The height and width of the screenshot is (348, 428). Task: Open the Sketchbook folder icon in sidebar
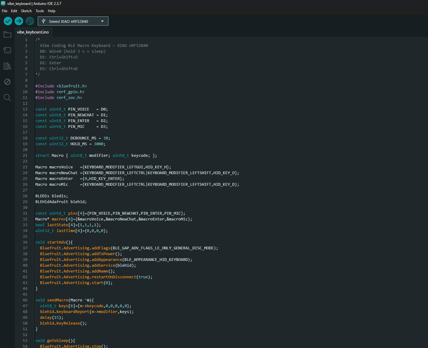tap(7, 34)
